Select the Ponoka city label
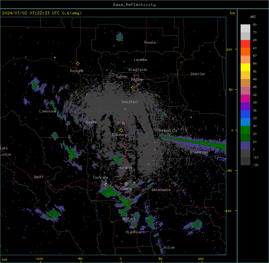 point(150,42)
